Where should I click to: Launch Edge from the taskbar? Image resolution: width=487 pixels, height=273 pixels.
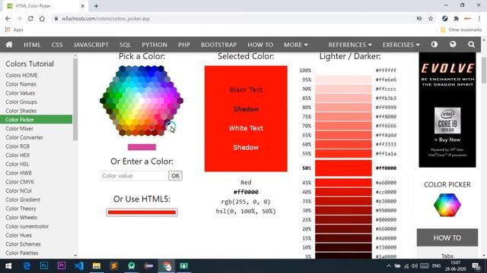(x=27, y=266)
